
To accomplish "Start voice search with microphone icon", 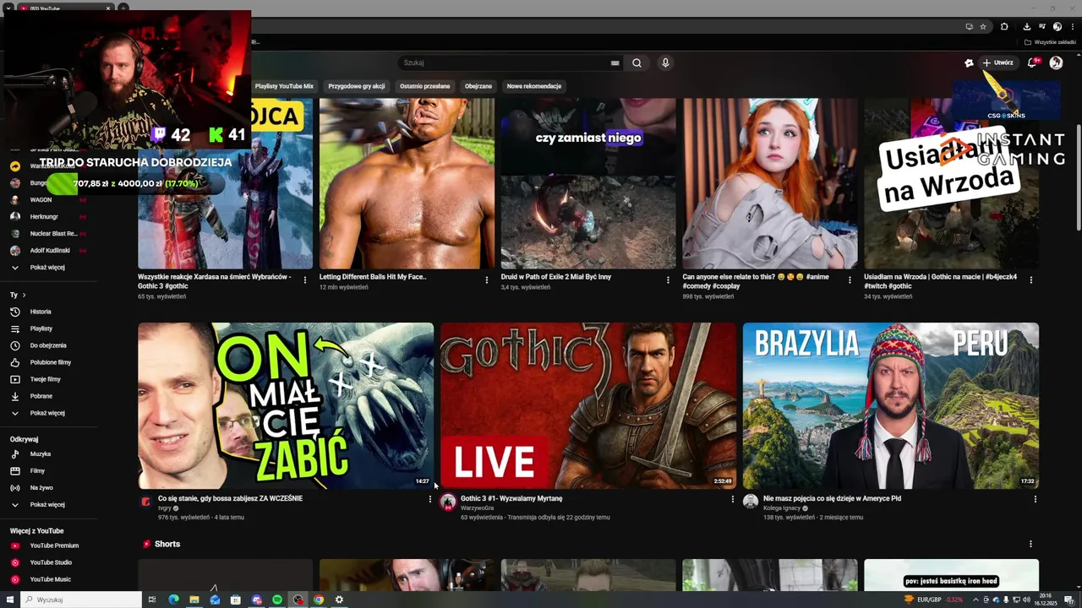I will click(665, 62).
